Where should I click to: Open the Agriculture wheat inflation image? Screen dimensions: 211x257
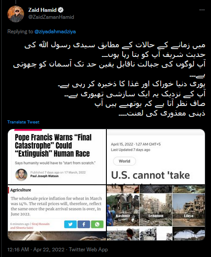pos(57,213)
